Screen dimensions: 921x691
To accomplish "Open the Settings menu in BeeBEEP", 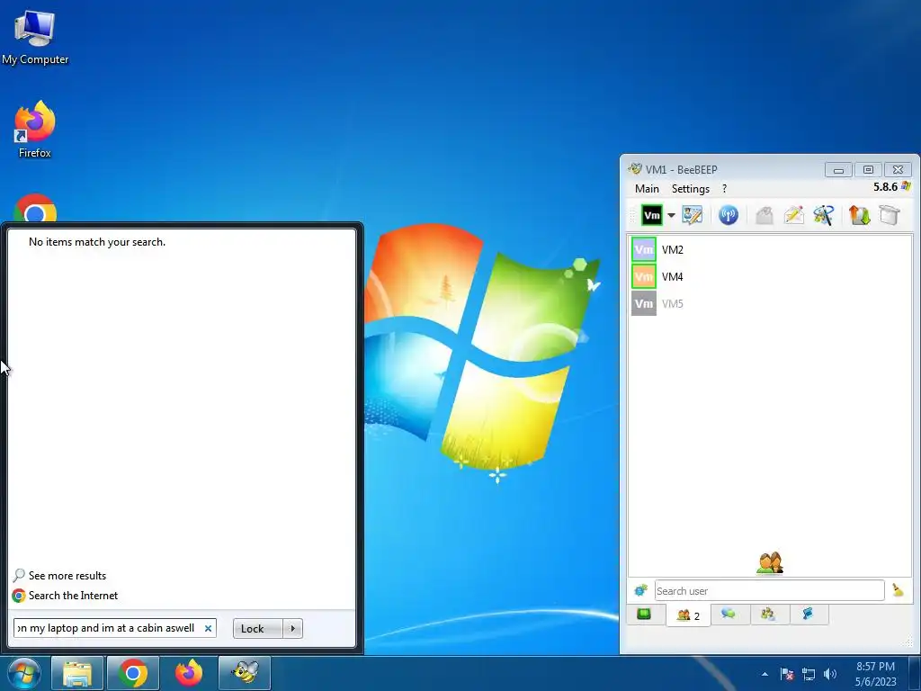I will coord(691,189).
